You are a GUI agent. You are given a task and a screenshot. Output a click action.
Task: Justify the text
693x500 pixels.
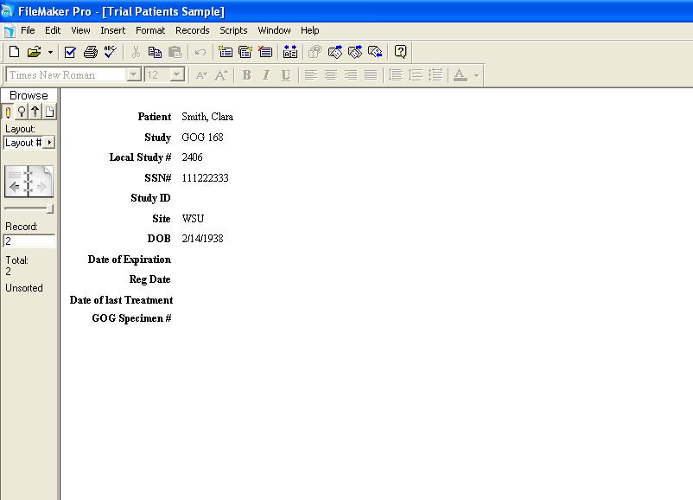pos(371,75)
